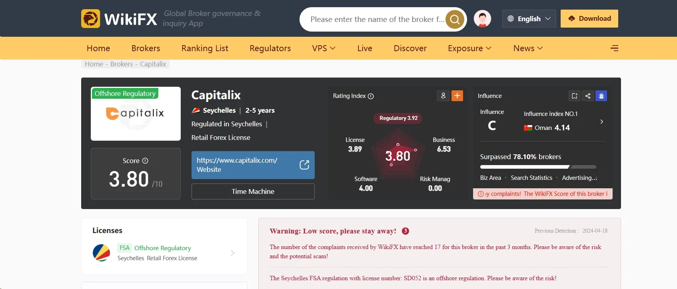Viewport: 677px width, 289px height.
Task: Click the 'Regulated in Seychelles' text
Action: [227, 124]
